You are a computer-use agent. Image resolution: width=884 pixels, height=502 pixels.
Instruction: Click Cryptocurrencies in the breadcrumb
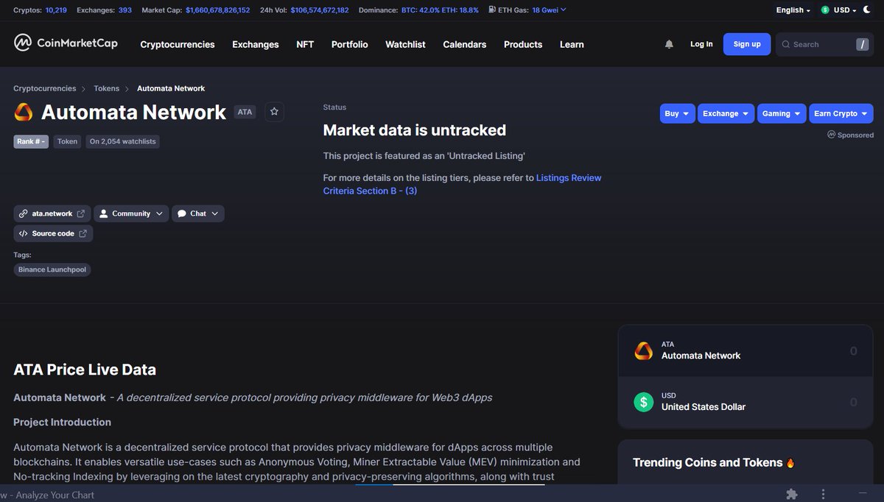pyautogui.click(x=44, y=88)
